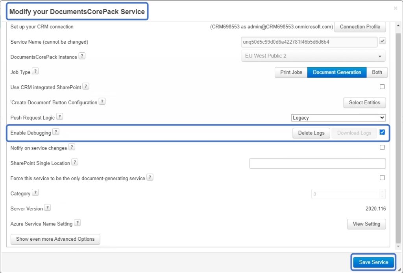Viewport: 403px width, 273px height.
Task: Enable Use CRM integrated SharePoint checkbox
Action: (382, 87)
